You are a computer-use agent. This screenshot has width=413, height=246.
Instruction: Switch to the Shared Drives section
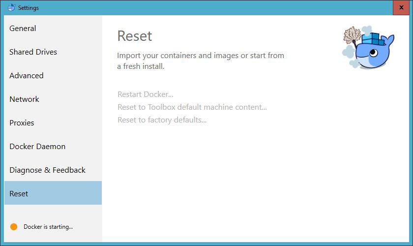[x=33, y=52]
